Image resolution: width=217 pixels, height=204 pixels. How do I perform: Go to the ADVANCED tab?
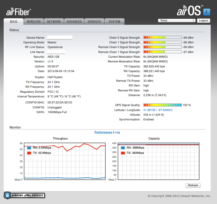pos(74,22)
